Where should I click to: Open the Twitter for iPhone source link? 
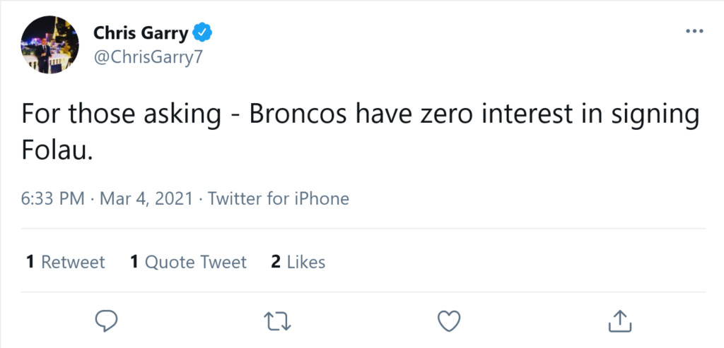[279, 198]
